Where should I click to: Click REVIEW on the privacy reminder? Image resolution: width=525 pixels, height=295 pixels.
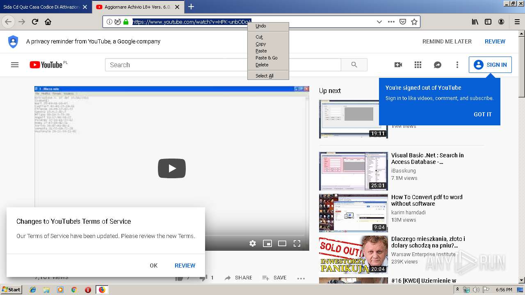point(495,41)
